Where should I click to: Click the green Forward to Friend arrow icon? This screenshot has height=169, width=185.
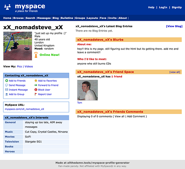click(36, 85)
